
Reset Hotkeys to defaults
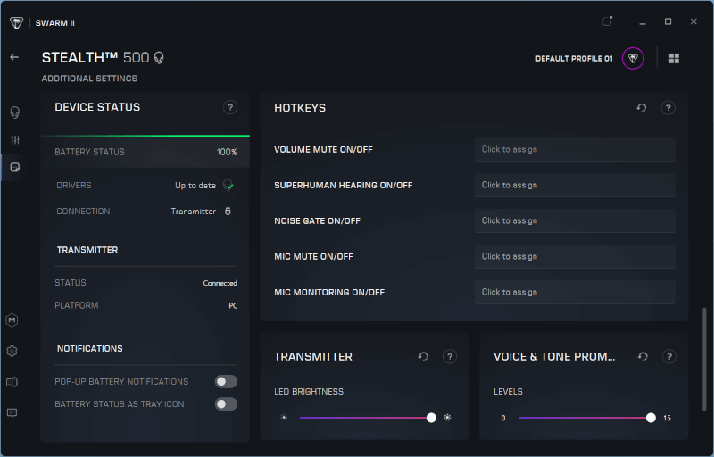[x=642, y=108]
